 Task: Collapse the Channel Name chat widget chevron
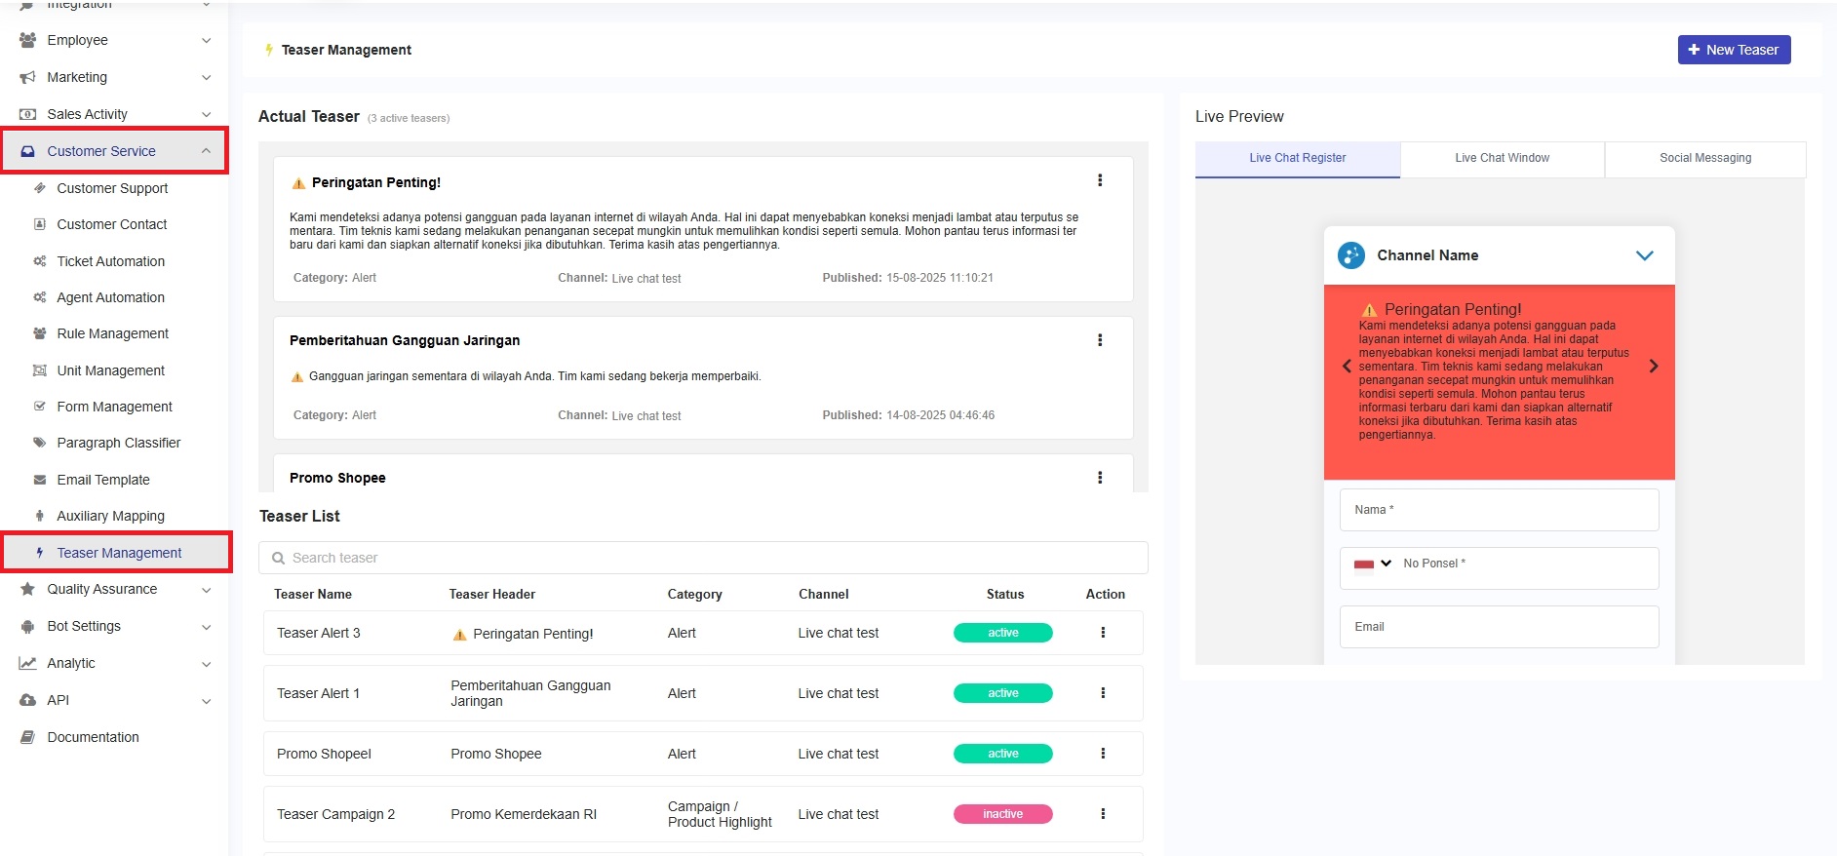[1644, 255]
